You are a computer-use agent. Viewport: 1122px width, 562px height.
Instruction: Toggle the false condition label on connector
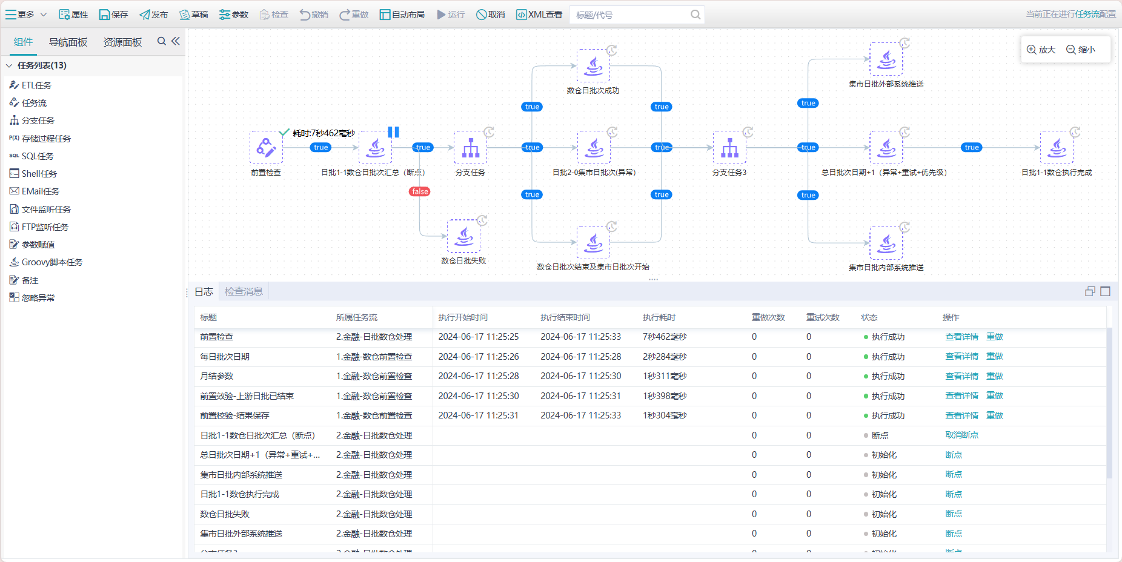click(420, 191)
